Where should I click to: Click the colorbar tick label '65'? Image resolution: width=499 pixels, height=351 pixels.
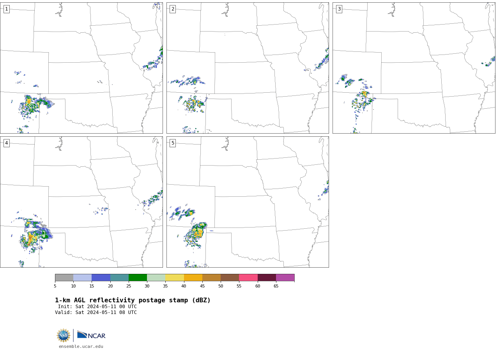coord(276,286)
